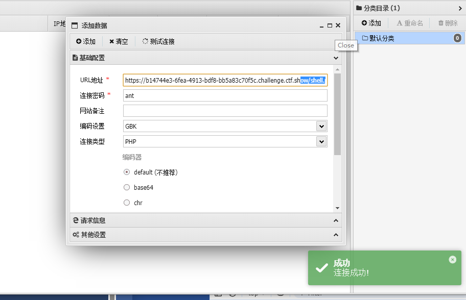Click the 基础配置 document icon
466x300 pixels.
pos(75,58)
